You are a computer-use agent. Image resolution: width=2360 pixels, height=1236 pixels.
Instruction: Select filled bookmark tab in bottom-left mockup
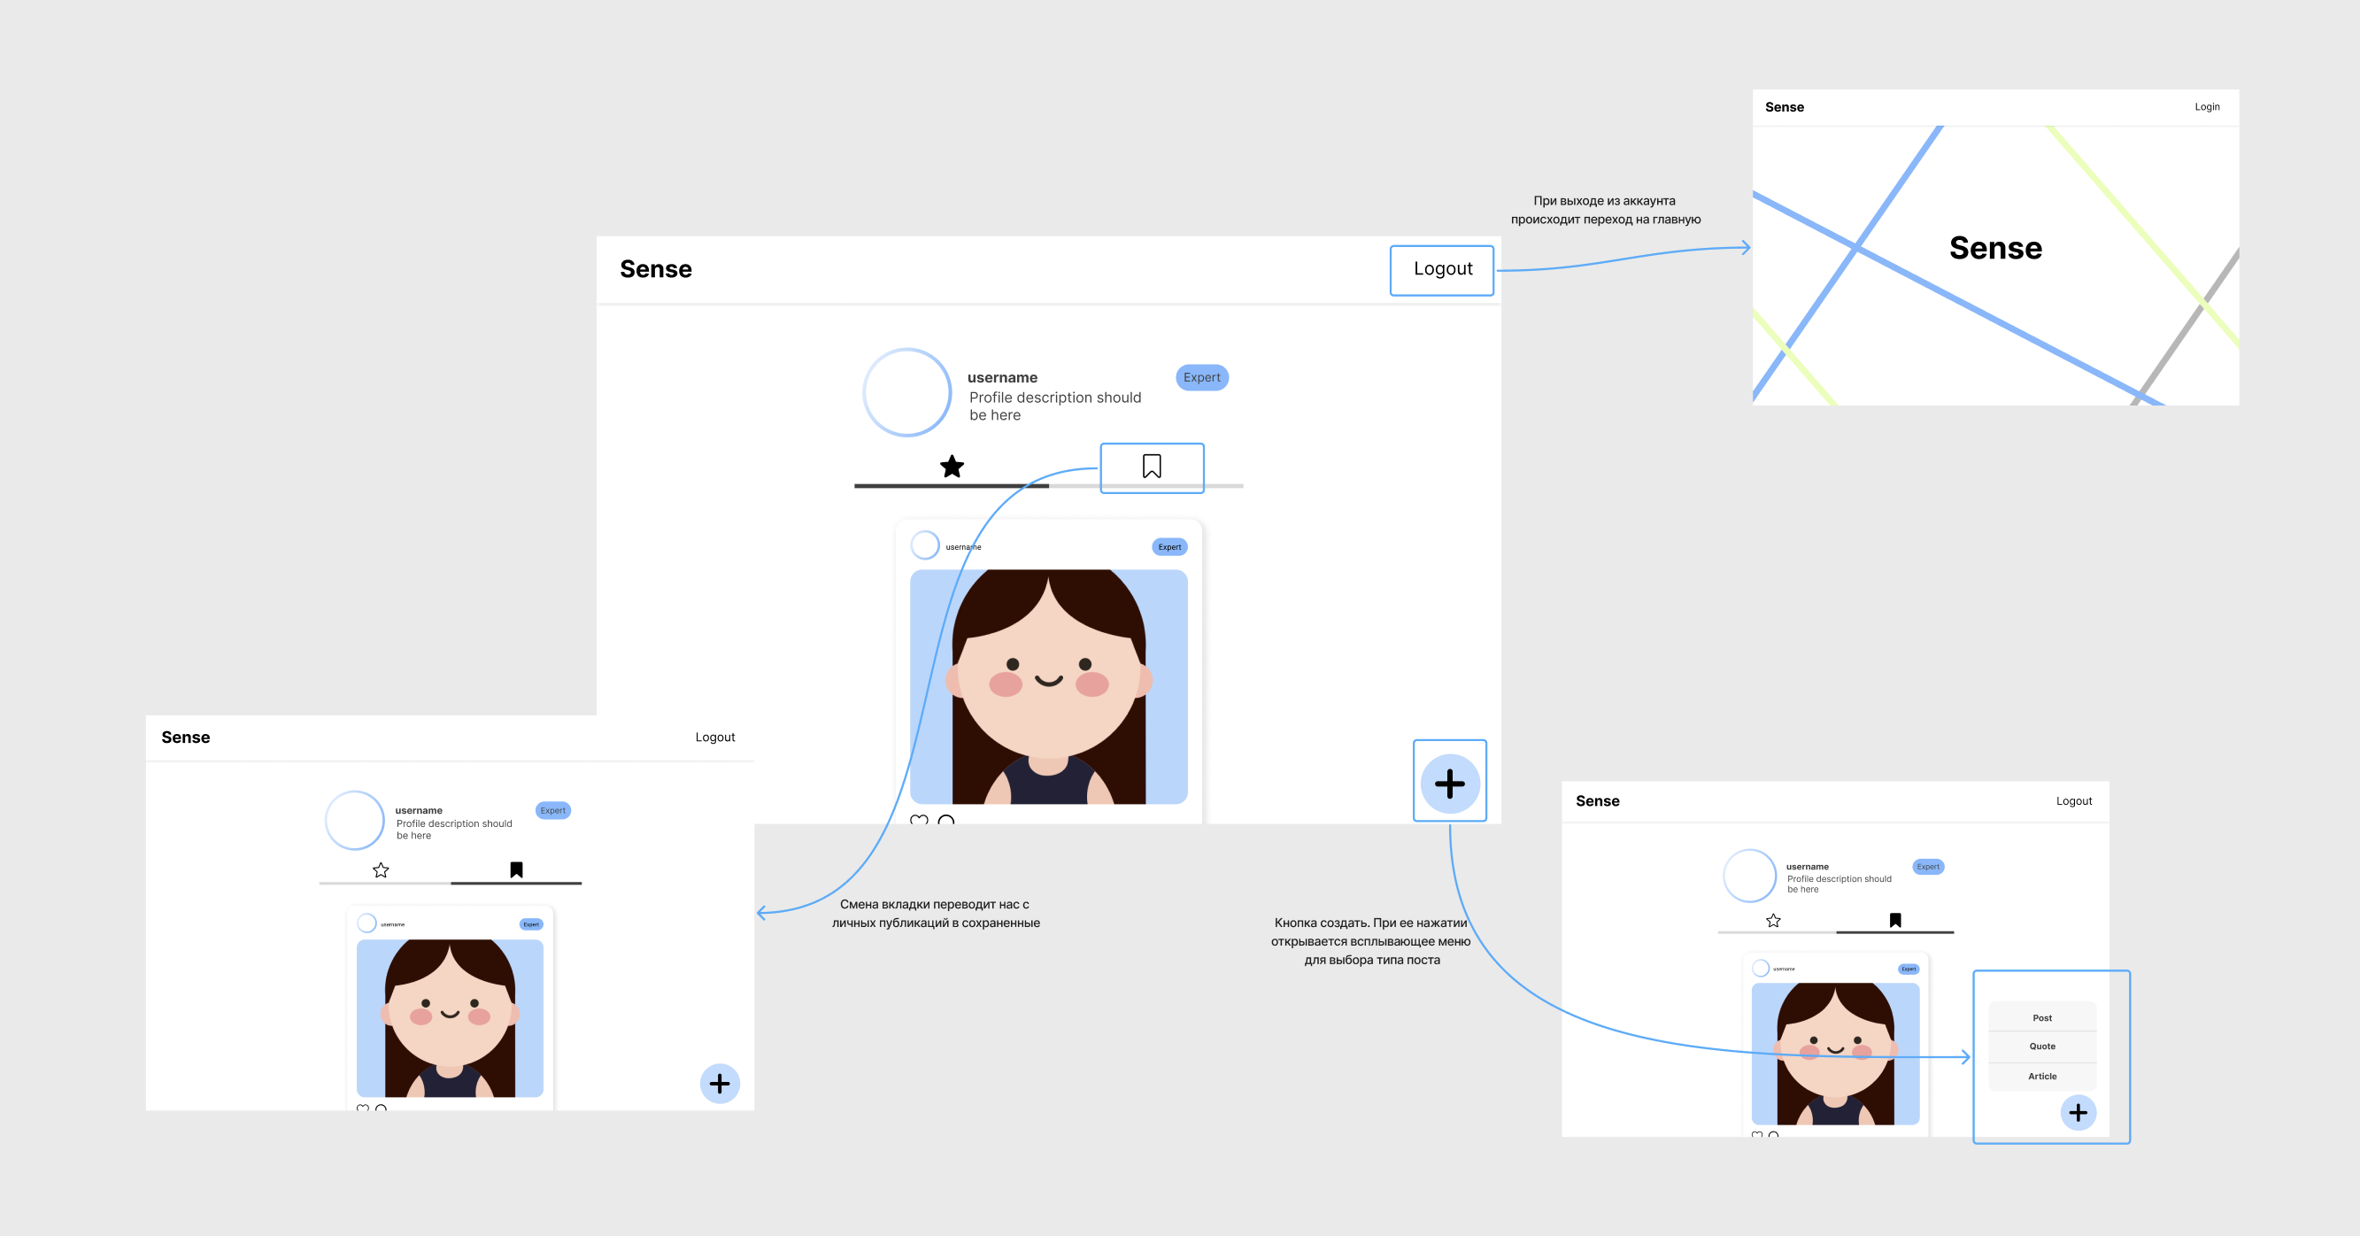pos(516,869)
